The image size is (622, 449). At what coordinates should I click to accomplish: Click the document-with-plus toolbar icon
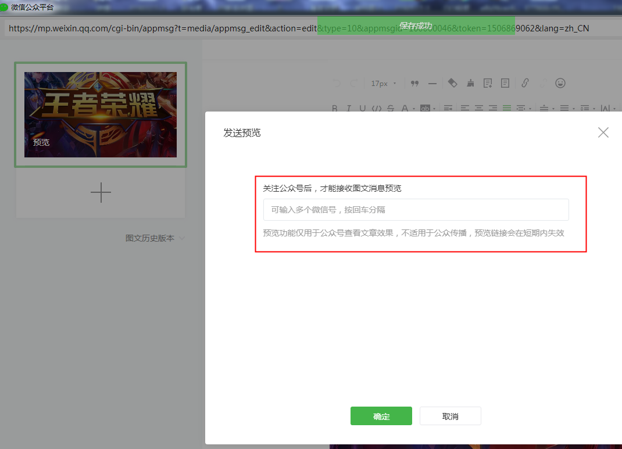(488, 83)
